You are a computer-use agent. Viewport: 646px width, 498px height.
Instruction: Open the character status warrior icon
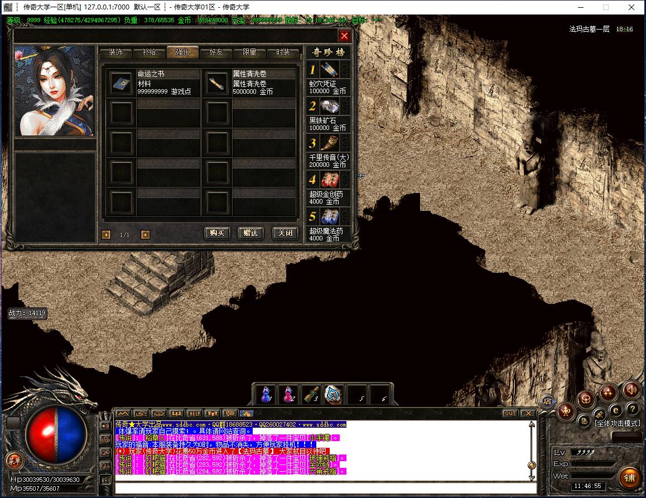click(566, 411)
